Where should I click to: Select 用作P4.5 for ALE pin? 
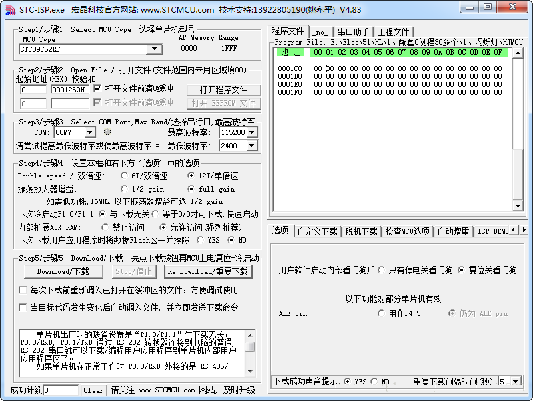pos(382,313)
